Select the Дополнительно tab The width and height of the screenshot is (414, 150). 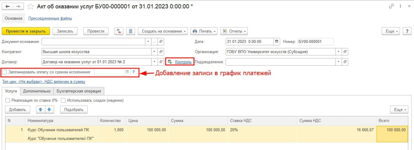coord(37,91)
